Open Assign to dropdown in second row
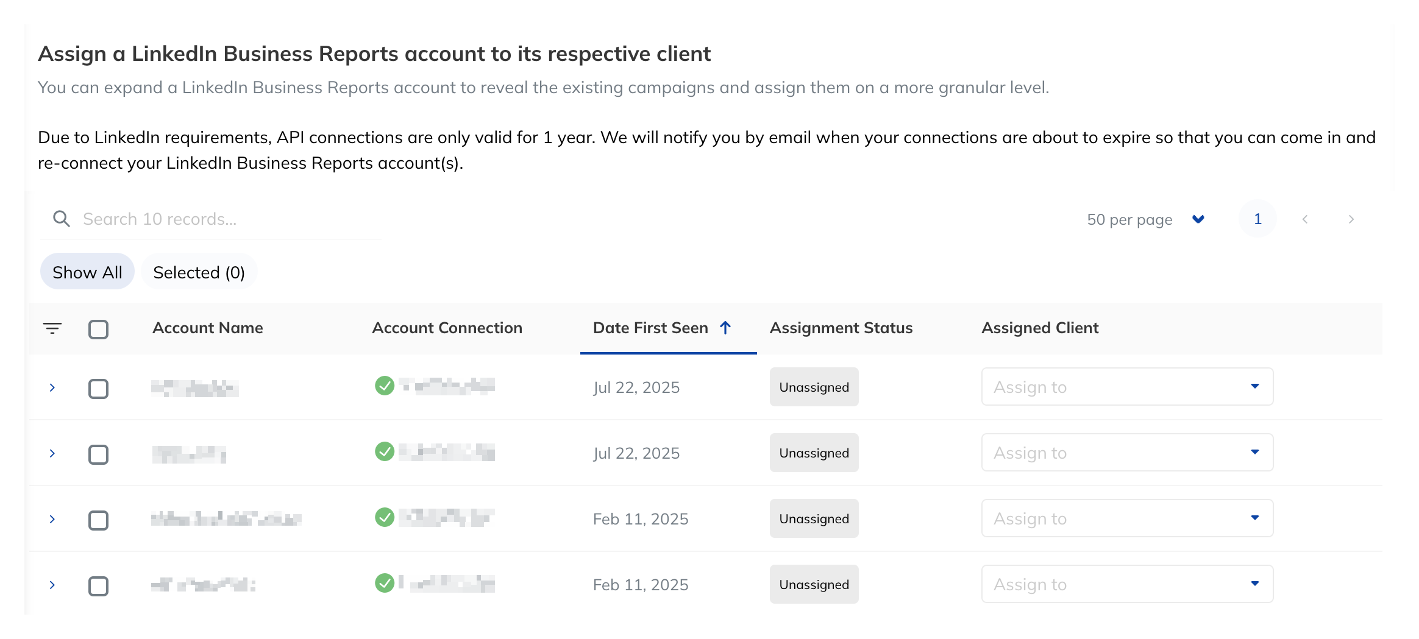Screen dimensions: 1419x639 [x=1127, y=452]
